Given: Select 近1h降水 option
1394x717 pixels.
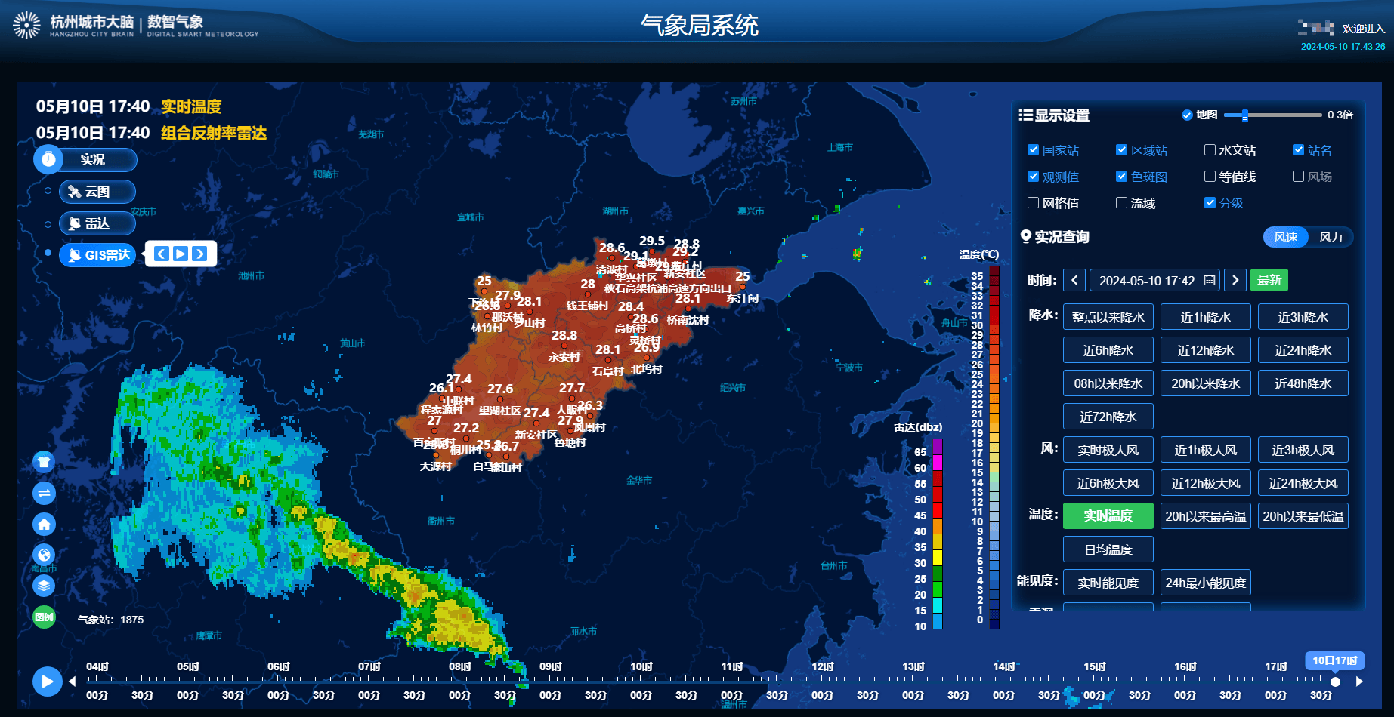Looking at the screenshot, I should point(1206,317).
